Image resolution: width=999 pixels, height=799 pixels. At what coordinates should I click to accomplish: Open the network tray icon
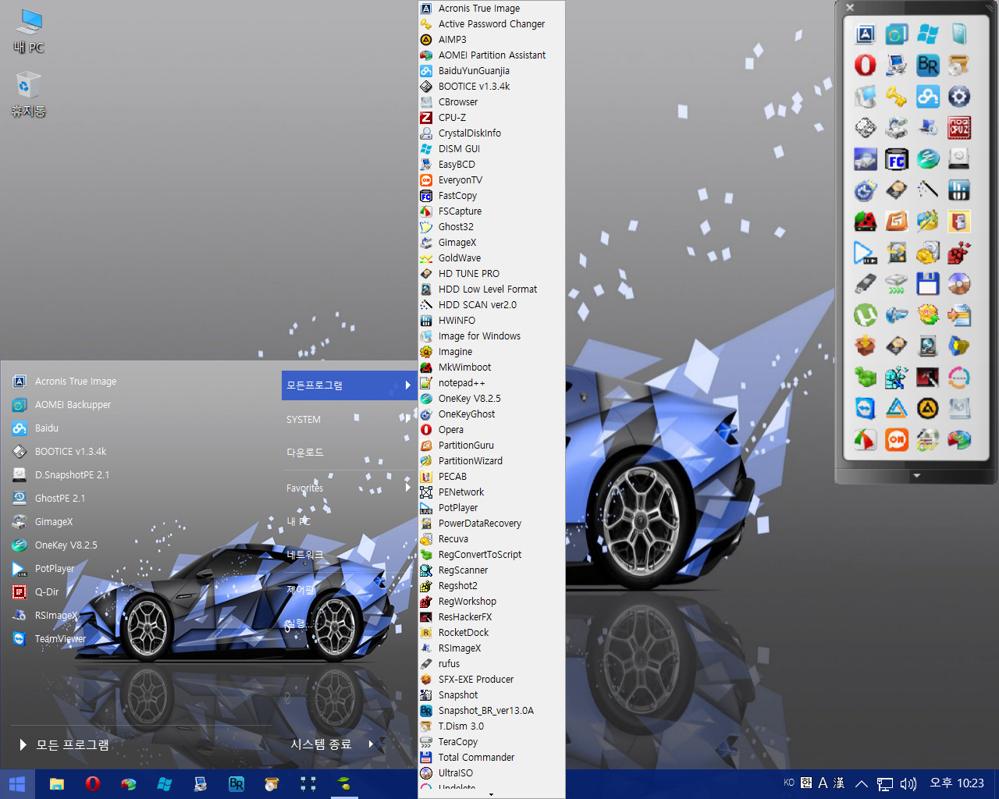tap(885, 784)
